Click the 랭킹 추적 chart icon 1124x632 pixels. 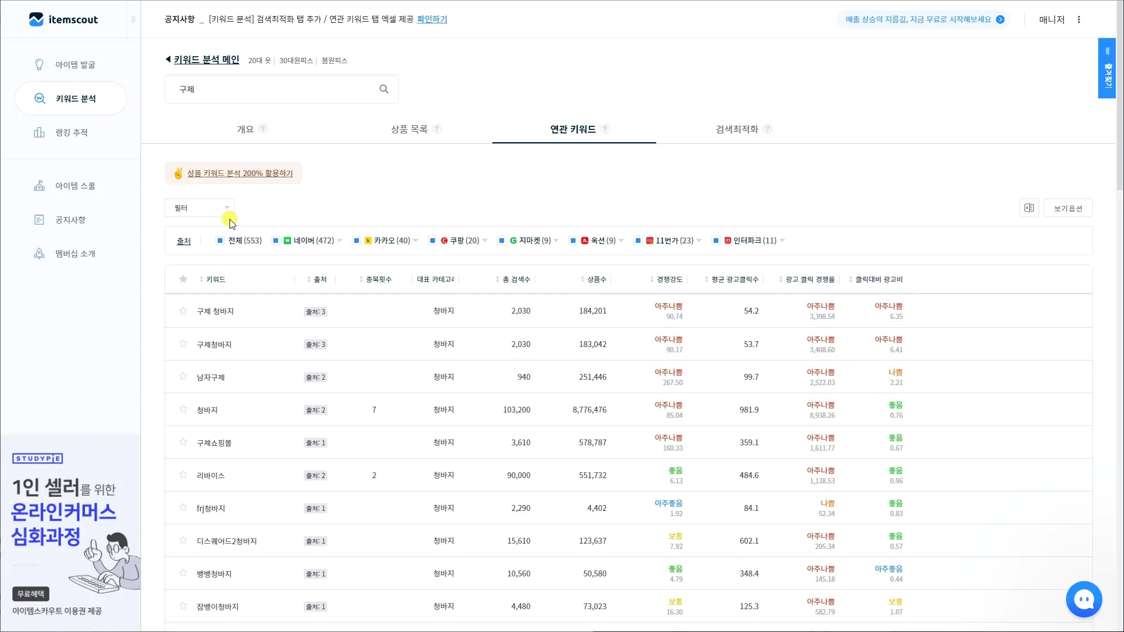tap(39, 132)
